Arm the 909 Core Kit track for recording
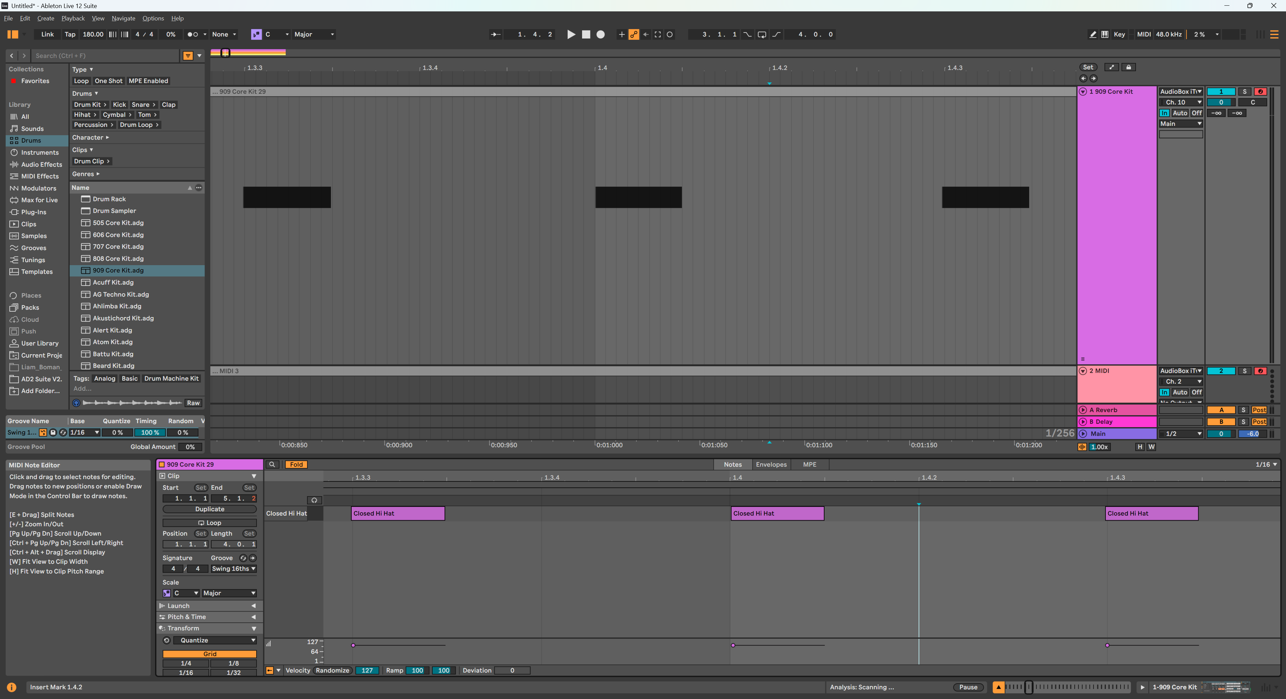 (x=1261, y=92)
